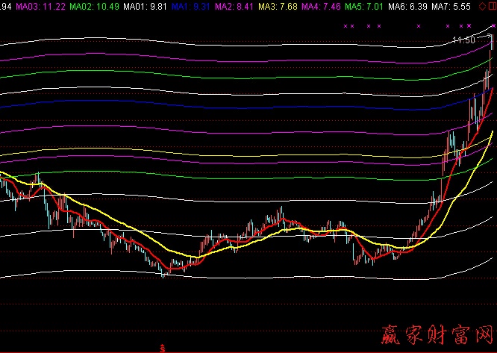This screenshot has height=353, width=497.
Task: Click the red split-square icon beside the diamond
Action: coord(490,7)
